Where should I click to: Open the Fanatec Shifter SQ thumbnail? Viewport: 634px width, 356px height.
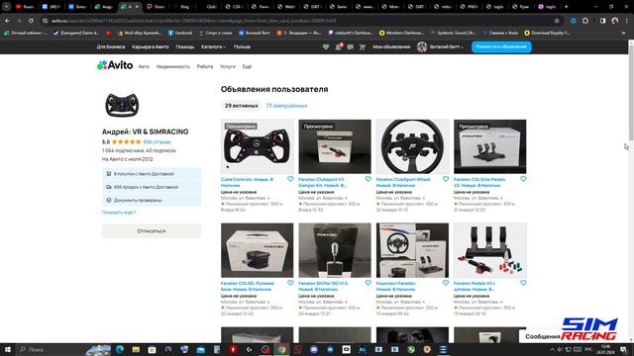click(335, 250)
